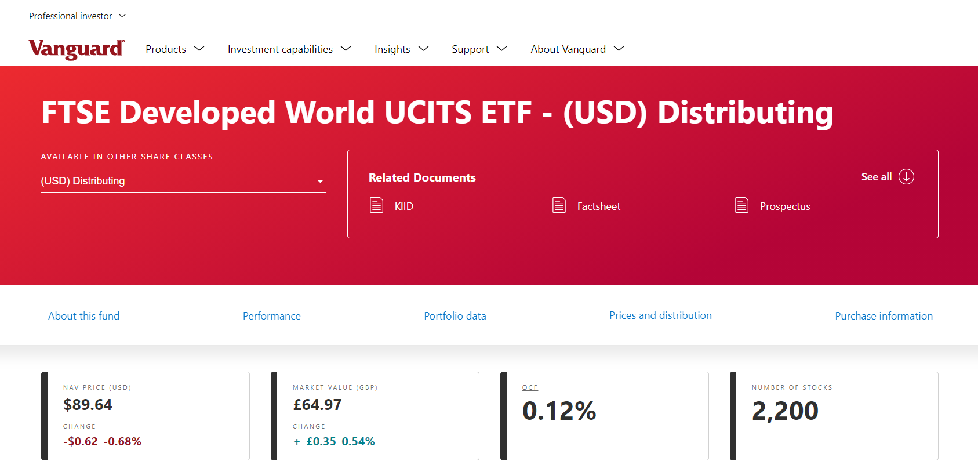Viewport: 978px width, 468px height.
Task: Open the Factsheet link
Action: pos(598,206)
